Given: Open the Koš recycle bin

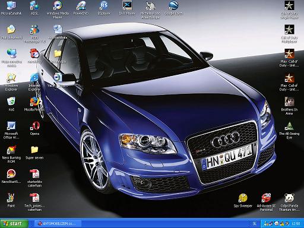Looking at the screenshot, I should (11, 104).
